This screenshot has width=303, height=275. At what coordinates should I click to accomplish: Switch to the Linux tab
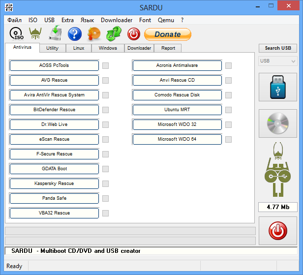(x=79, y=48)
